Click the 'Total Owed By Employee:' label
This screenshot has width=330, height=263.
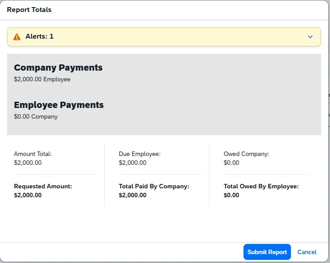tap(261, 186)
